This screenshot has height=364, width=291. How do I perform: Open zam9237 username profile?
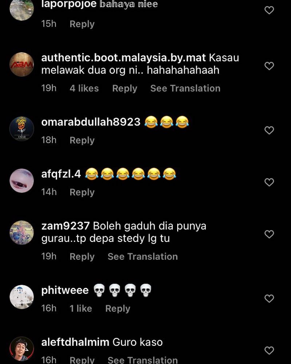(65, 226)
